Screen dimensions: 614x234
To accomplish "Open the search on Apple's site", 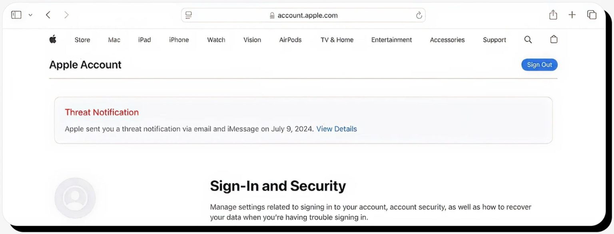I will click(x=528, y=39).
